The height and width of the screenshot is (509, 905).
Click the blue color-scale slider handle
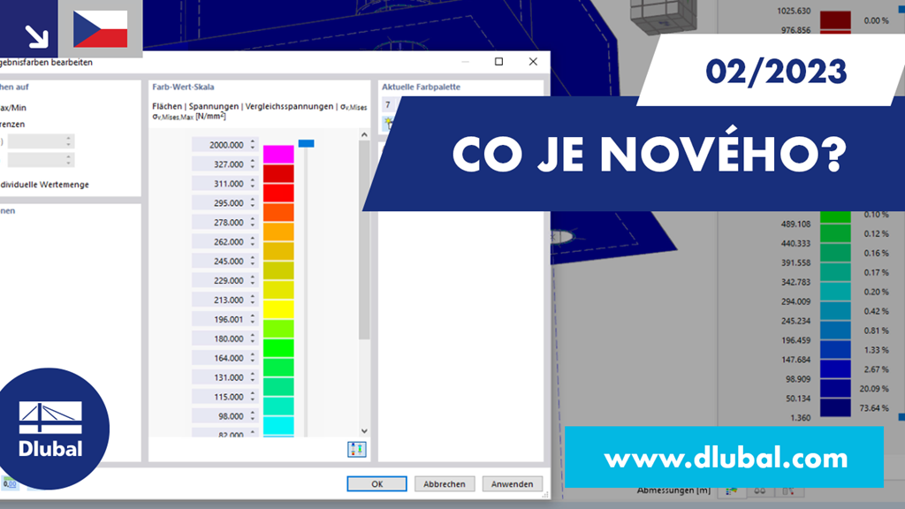pos(307,143)
